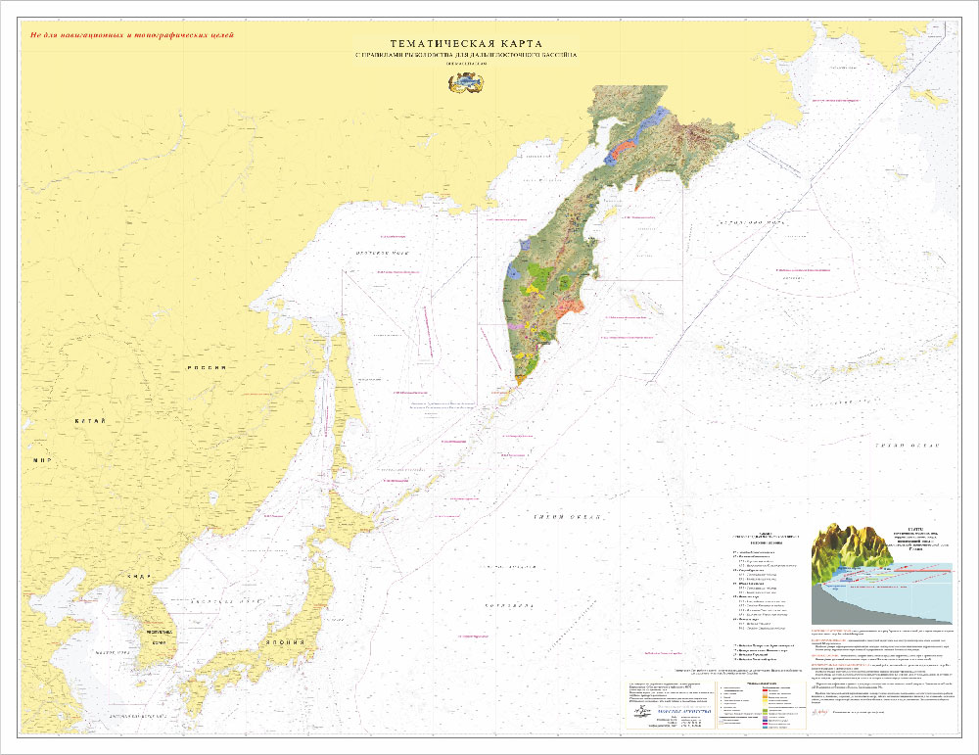Click the КНДР country label
Screen dimensions: 979x755
(x=125, y=578)
